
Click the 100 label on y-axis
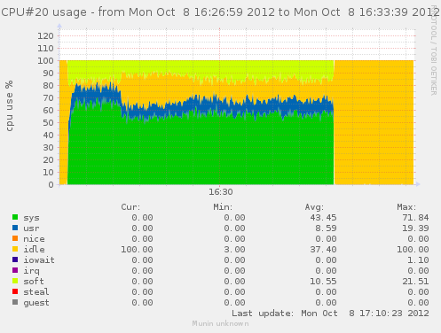(45, 61)
